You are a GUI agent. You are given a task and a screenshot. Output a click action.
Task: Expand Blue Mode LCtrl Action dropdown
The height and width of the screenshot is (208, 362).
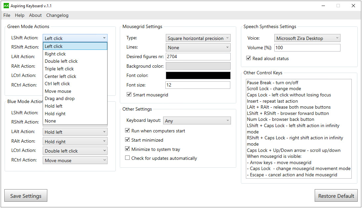coord(75,151)
